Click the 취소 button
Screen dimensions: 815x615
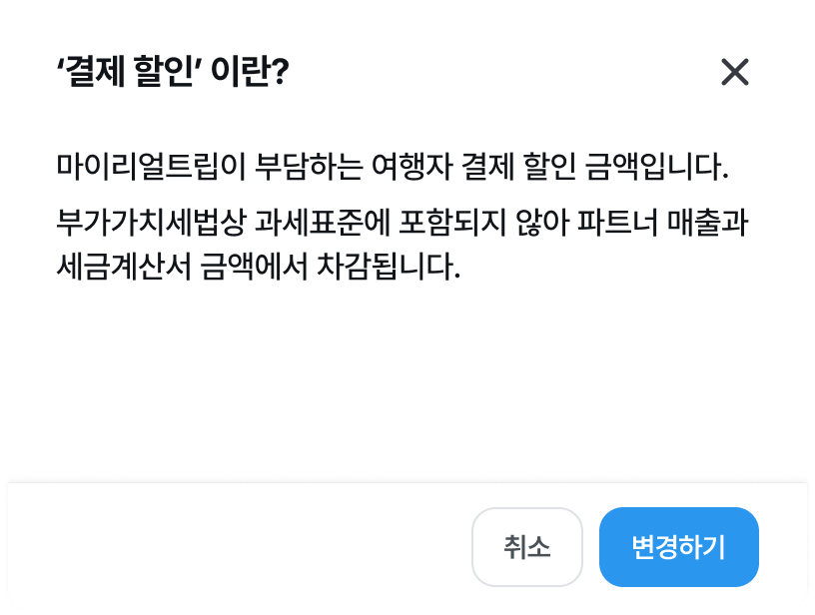pyautogui.click(x=526, y=546)
